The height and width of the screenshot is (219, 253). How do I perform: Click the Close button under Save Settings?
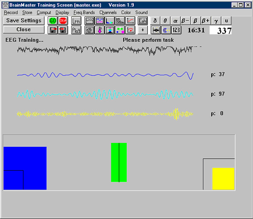pos(24,29)
